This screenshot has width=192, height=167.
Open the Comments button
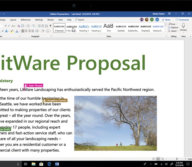[x=182, y=20]
